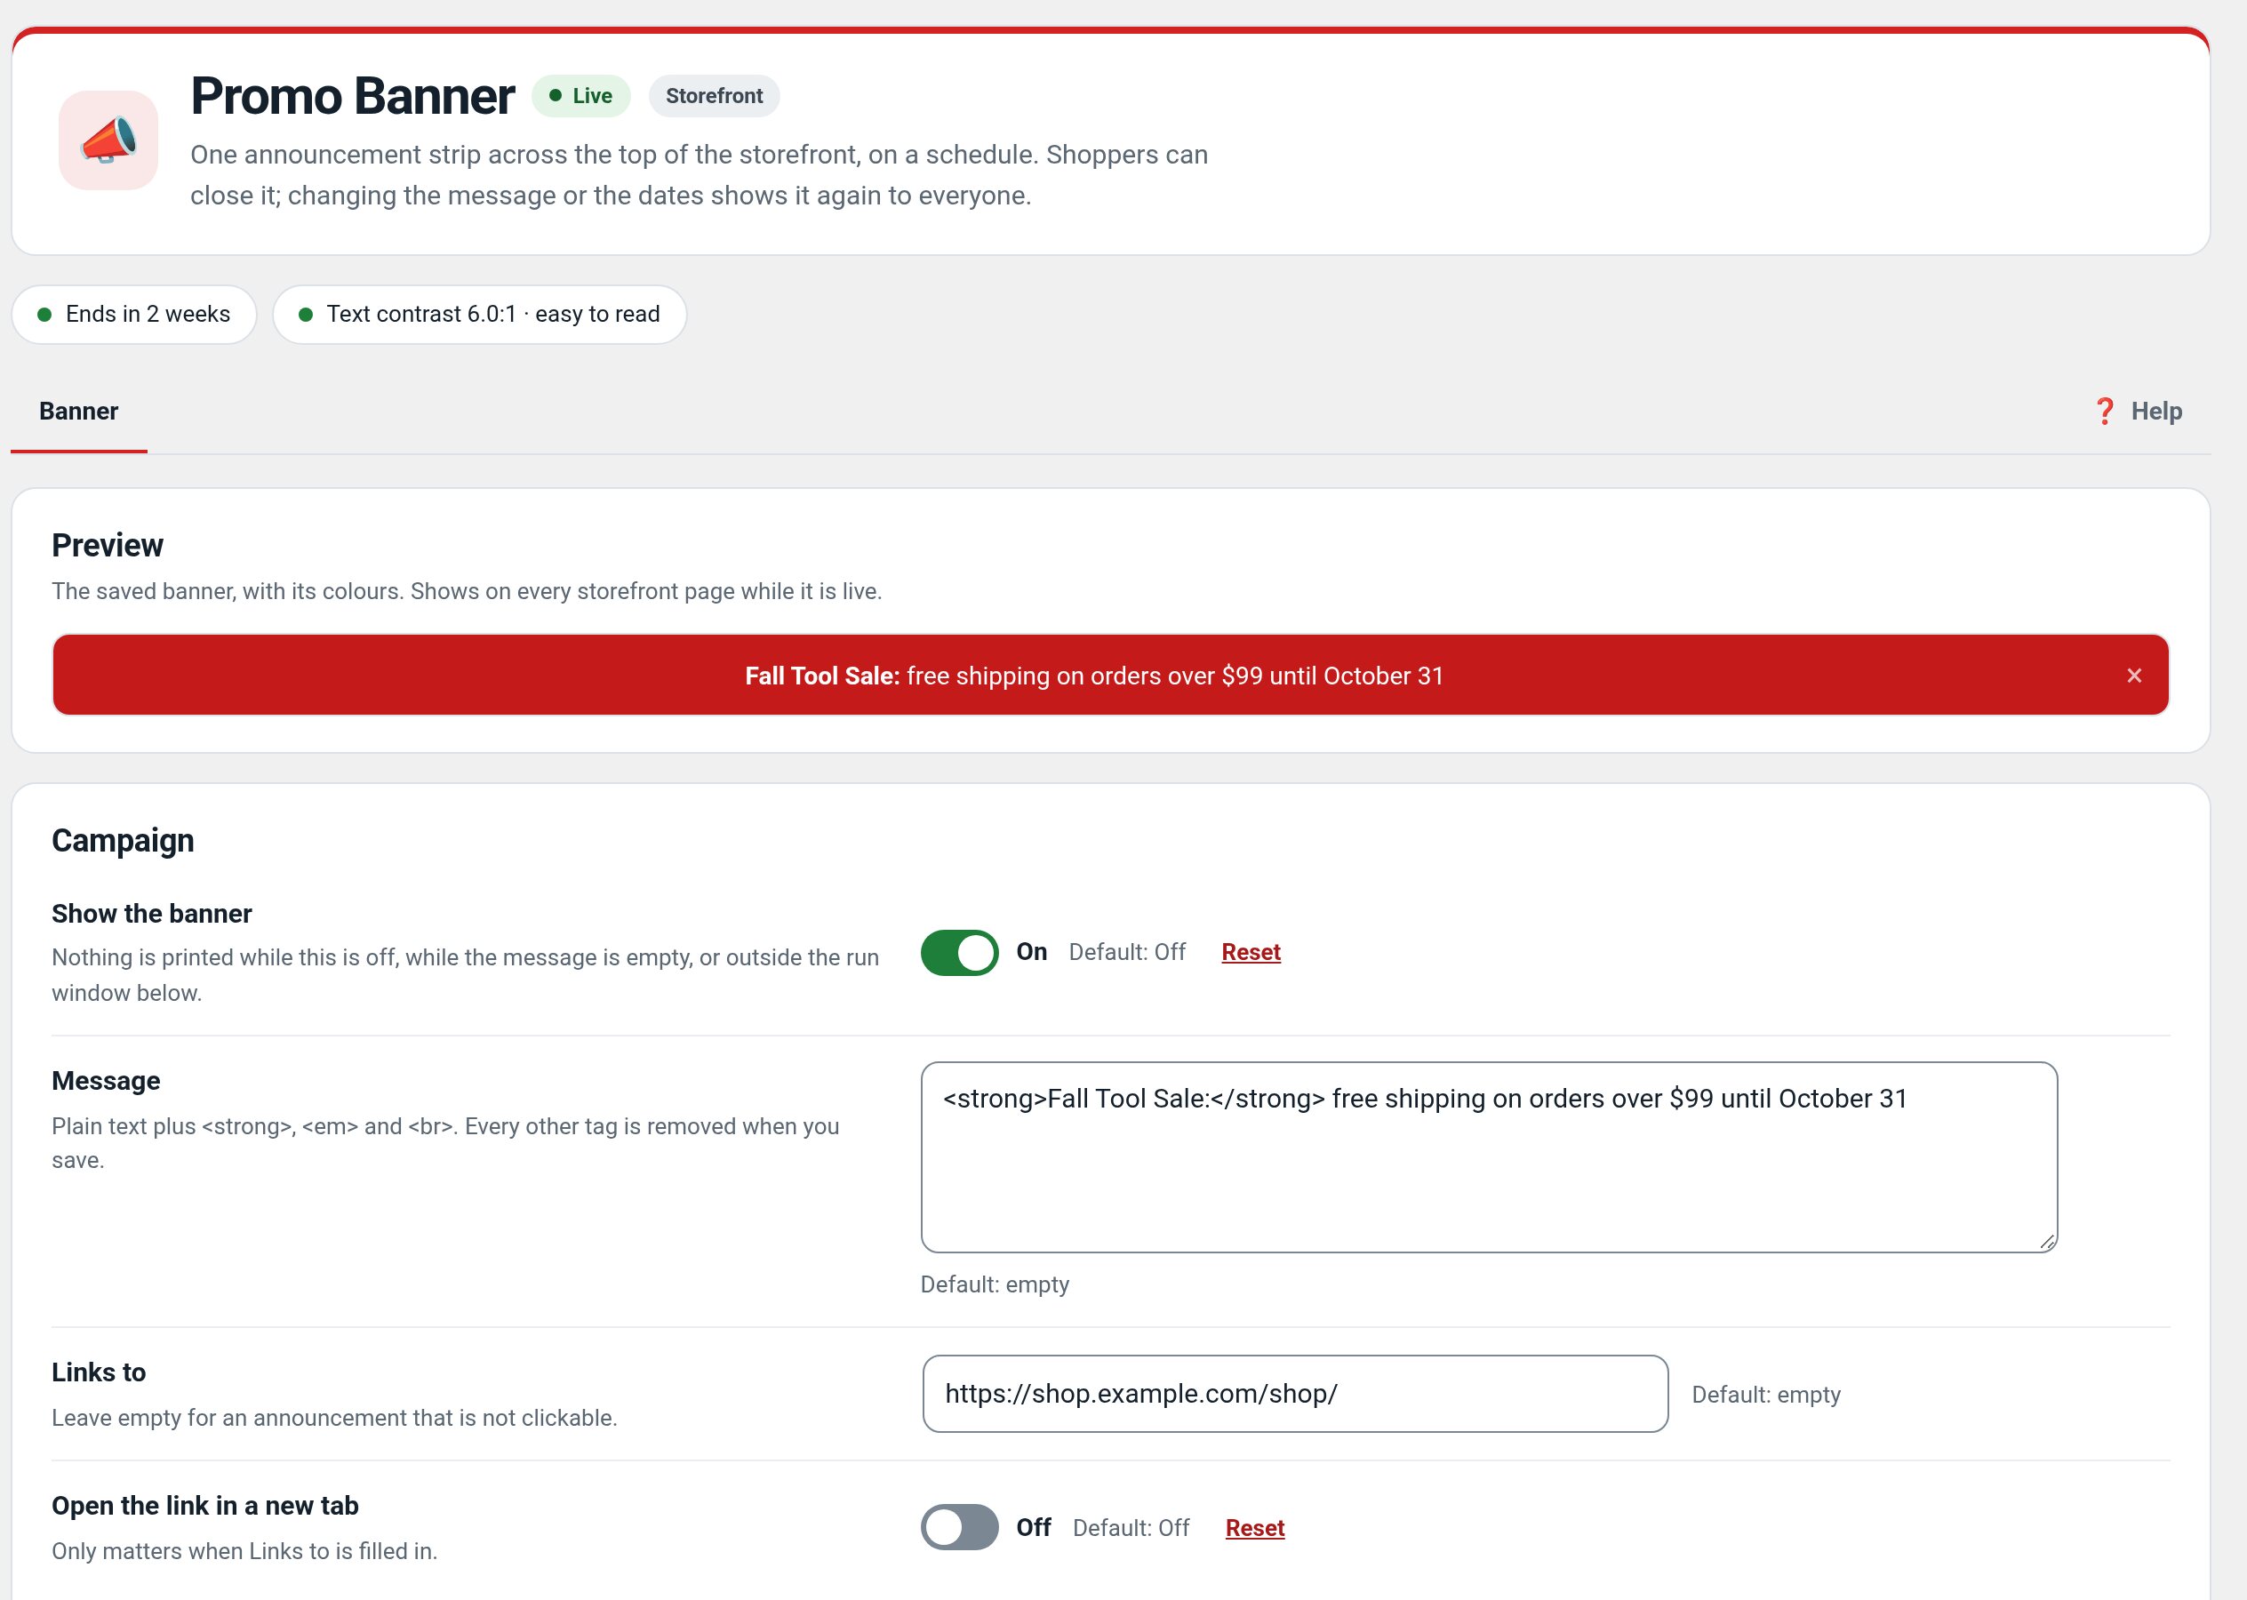
Task: Enable Open the link in a new tab
Action: click(x=959, y=1527)
